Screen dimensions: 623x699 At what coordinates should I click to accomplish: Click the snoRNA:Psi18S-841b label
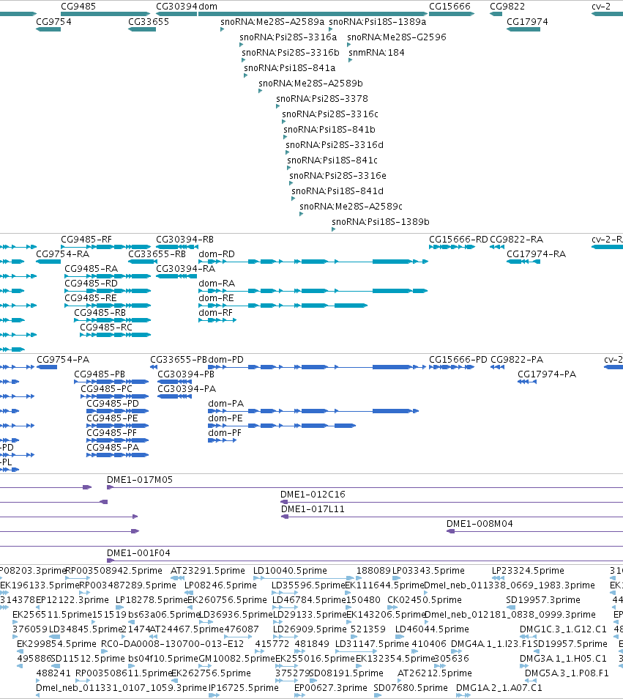(329, 129)
